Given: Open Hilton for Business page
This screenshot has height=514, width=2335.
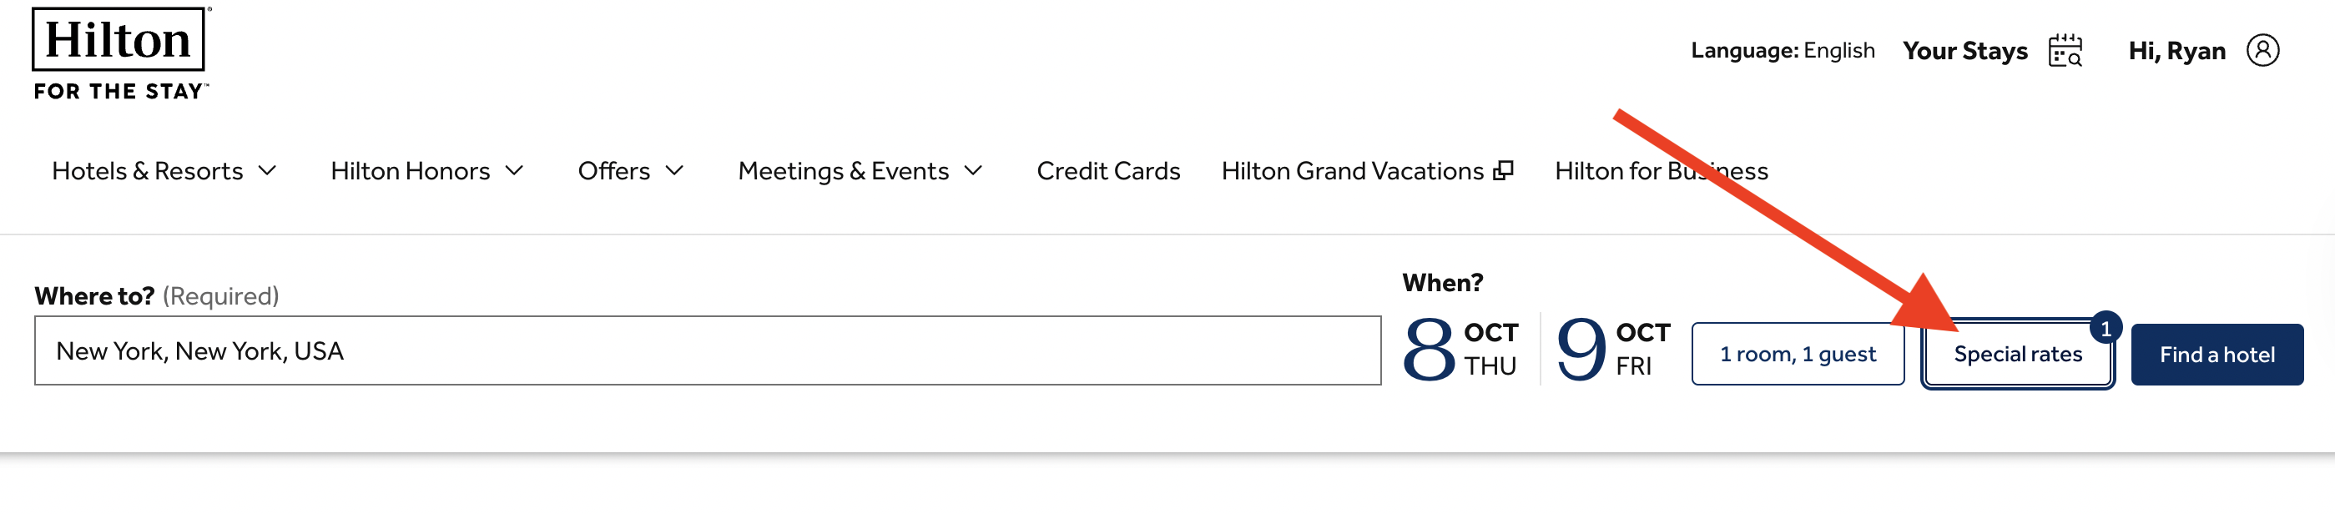Looking at the screenshot, I should (1661, 170).
